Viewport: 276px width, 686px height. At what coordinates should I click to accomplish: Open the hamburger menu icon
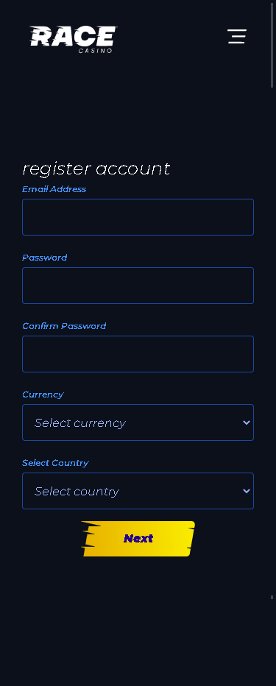(x=237, y=36)
